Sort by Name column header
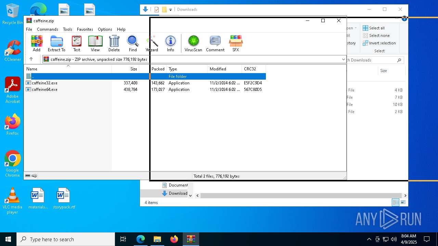Image resolution: width=438 pixels, height=246 pixels. pos(68,69)
